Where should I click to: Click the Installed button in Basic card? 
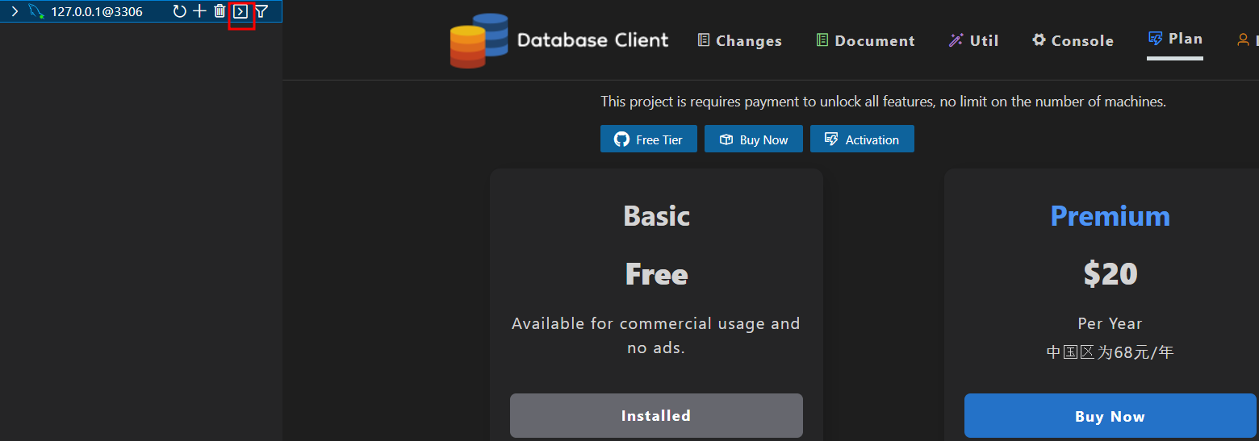pyautogui.click(x=656, y=416)
